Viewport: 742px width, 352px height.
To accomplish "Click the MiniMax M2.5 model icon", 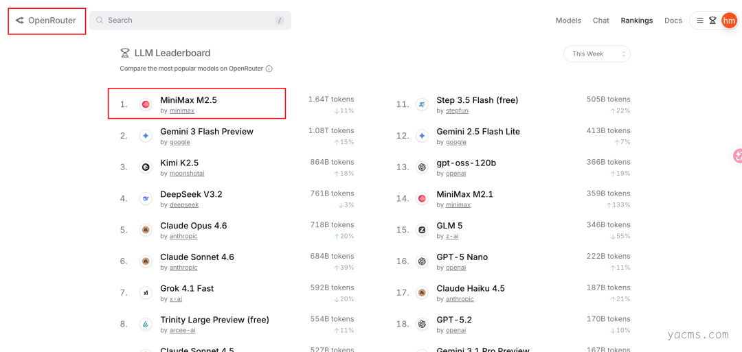I will pos(146,104).
